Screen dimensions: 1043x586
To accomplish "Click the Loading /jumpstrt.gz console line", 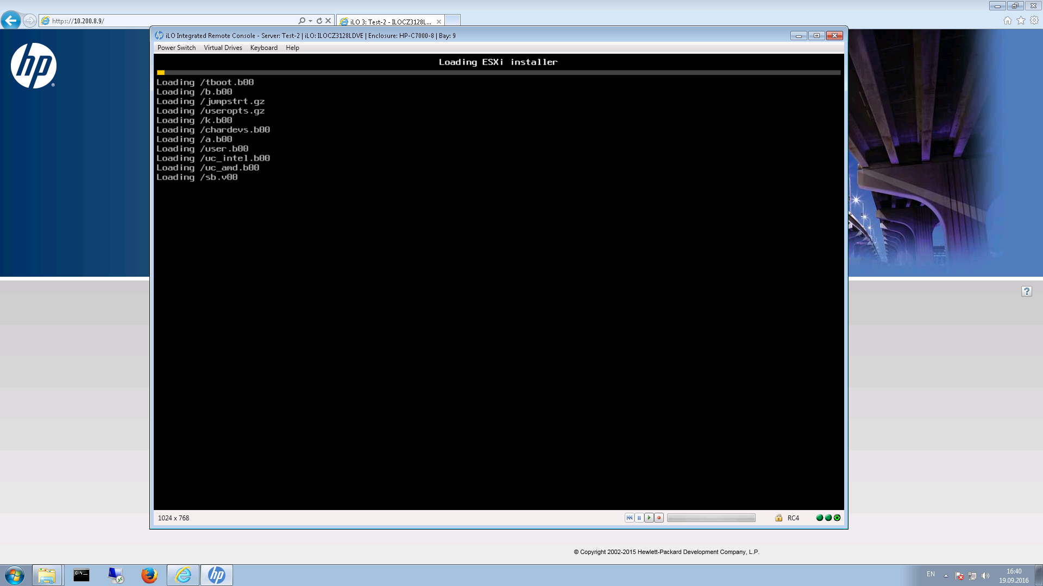I will [211, 101].
